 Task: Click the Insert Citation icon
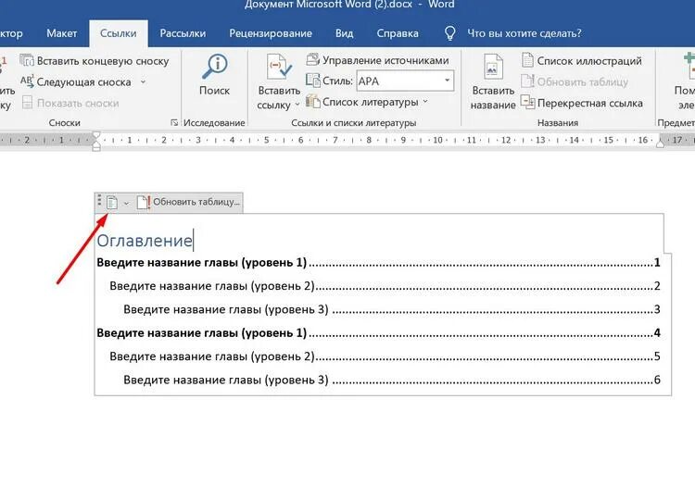(x=279, y=67)
